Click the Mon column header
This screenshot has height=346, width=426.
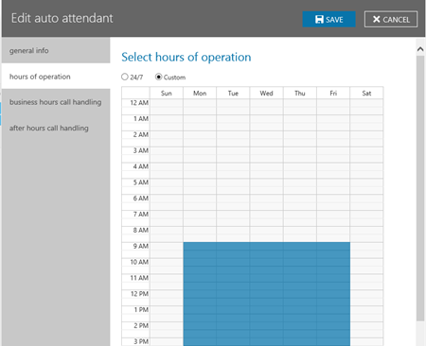[200, 93]
